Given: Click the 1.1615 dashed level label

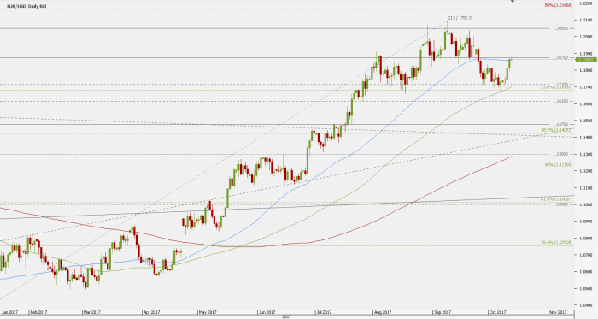Looking at the screenshot, I should click(x=560, y=102).
